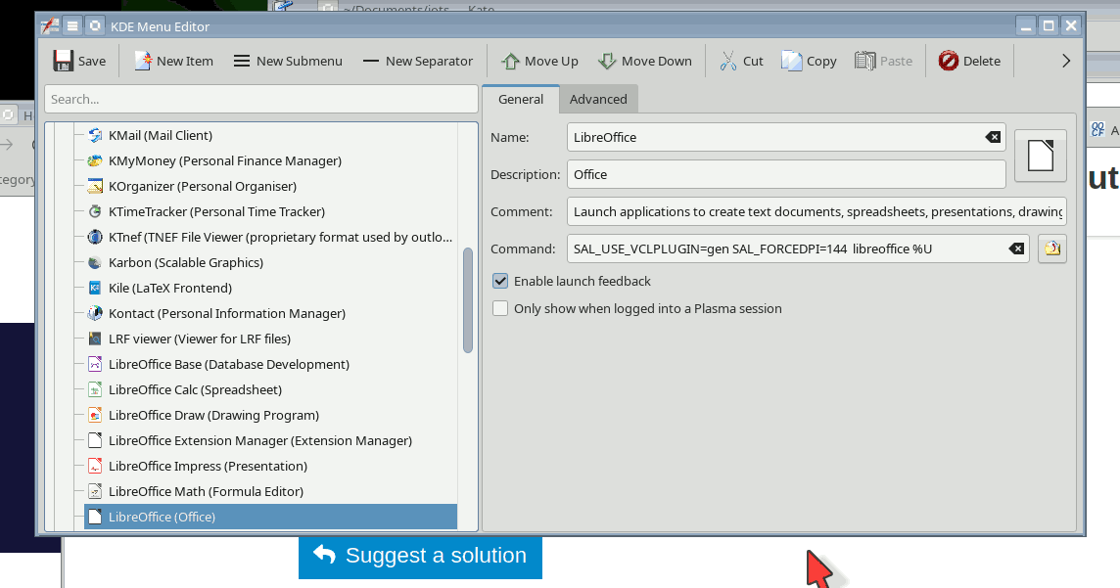Switch to the Advanced tab
This screenshot has height=588, width=1120.
pyautogui.click(x=598, y=99)
